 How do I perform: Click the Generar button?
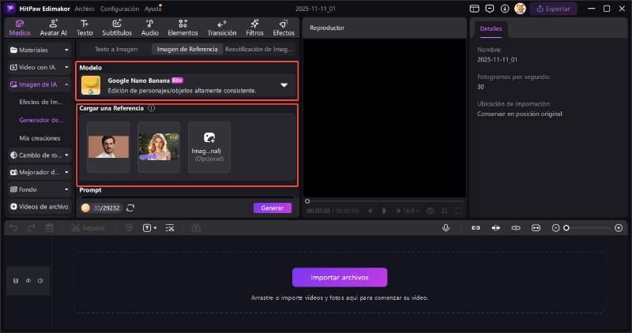(x=273, y=208)
